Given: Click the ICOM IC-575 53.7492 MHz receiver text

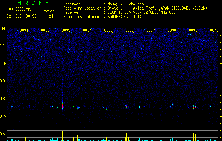Looking at the screenshot, I should click(x=142, y=12).
